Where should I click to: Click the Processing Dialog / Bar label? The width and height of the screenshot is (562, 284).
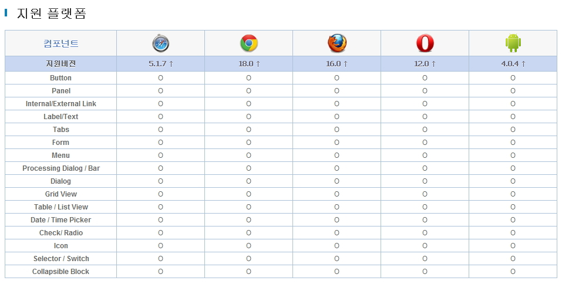click(61, 168)
